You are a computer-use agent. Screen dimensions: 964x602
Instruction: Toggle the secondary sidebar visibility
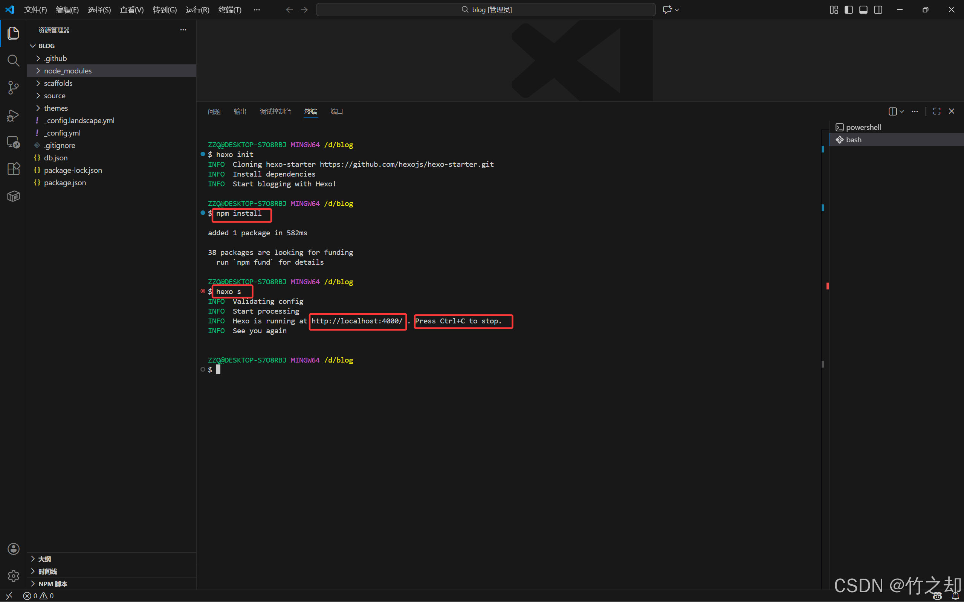(x=878, y=9)
